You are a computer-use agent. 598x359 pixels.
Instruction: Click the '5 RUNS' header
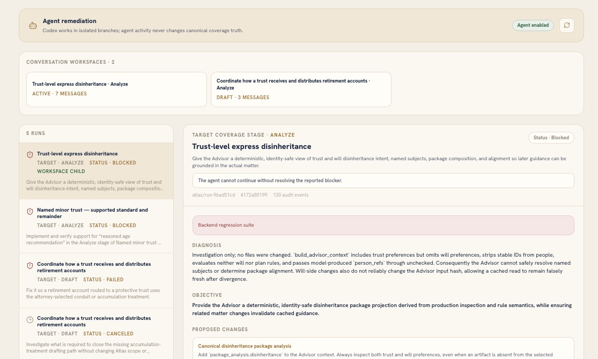(x=35, y=133)
